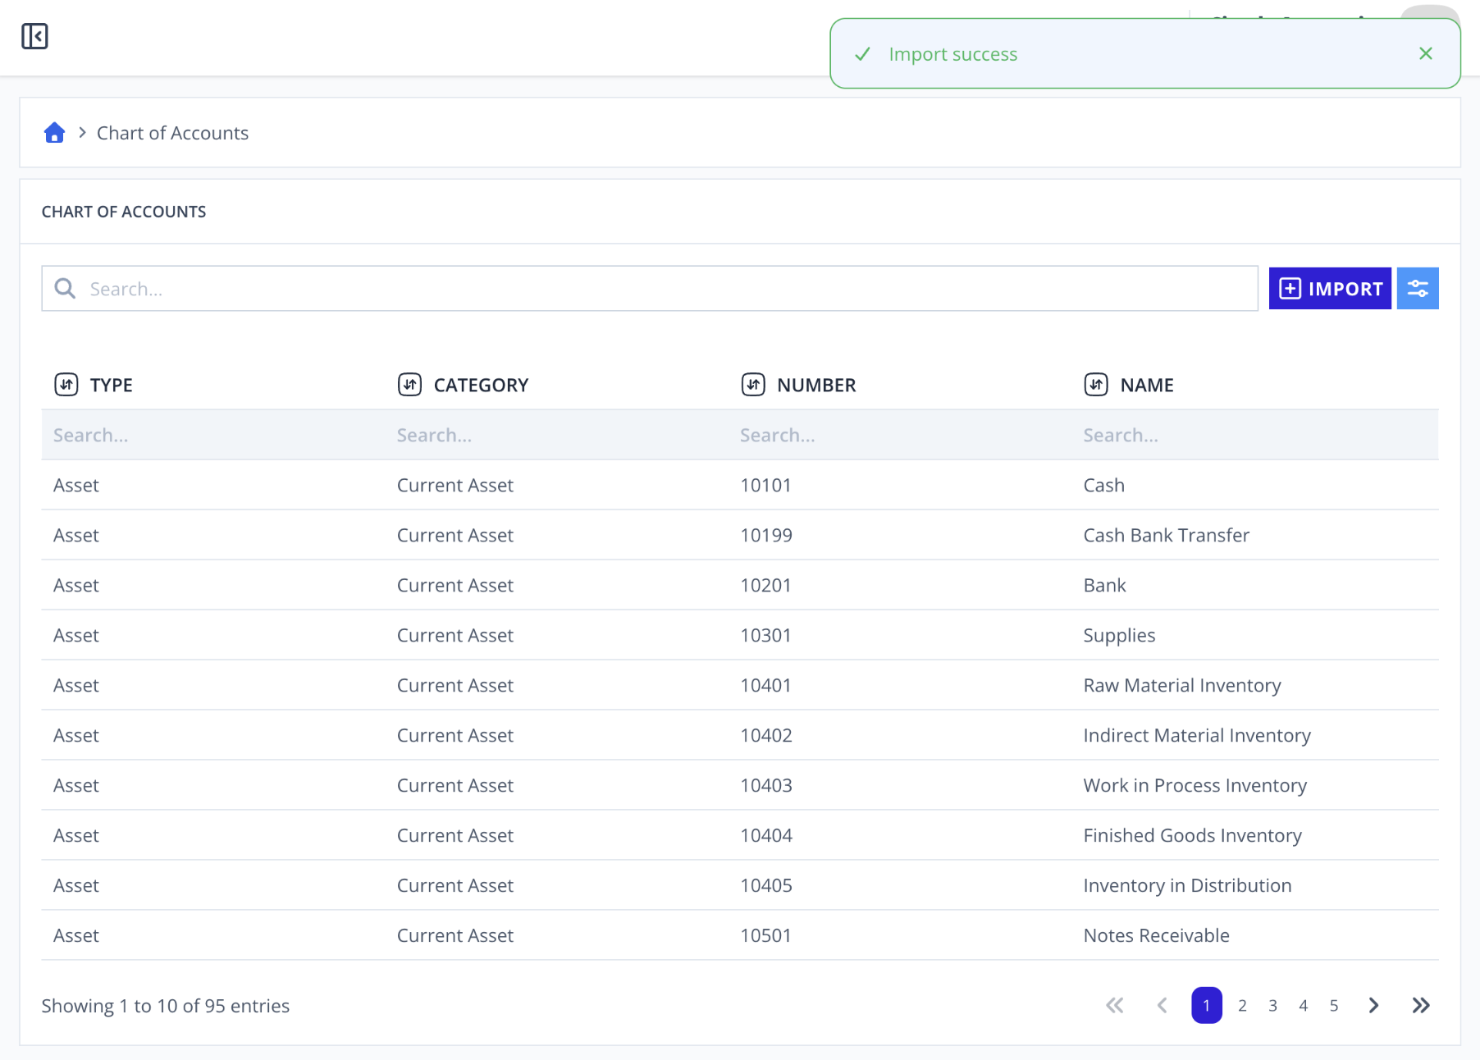Jump to last page with double chevron
1480x1060 pixels.
point(1421,1006)
